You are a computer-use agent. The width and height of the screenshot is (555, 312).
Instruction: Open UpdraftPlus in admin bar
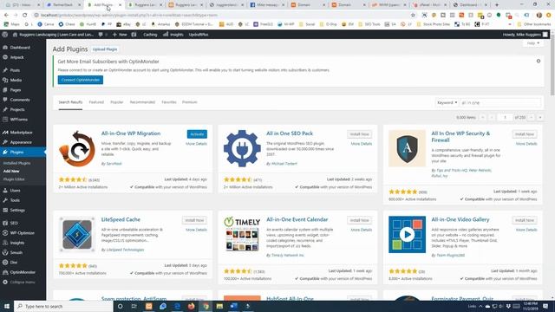[199, 35]
